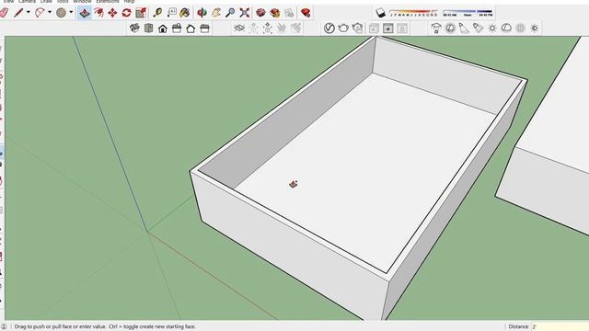Open the Line tool dropdown arrow

29,12
